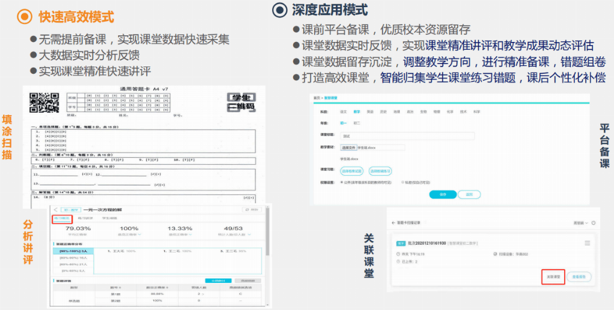Click the back arrow beside 答题卡扫描记录

394,222
